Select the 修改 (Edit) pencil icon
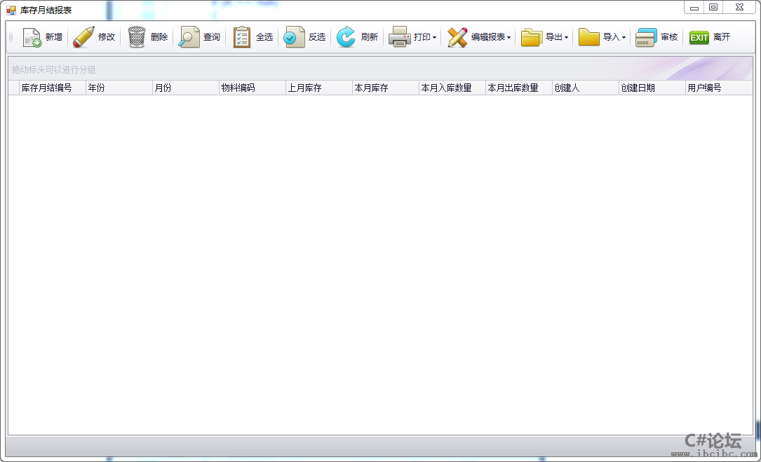The image size is (761, 462). (x=83, y=37)
